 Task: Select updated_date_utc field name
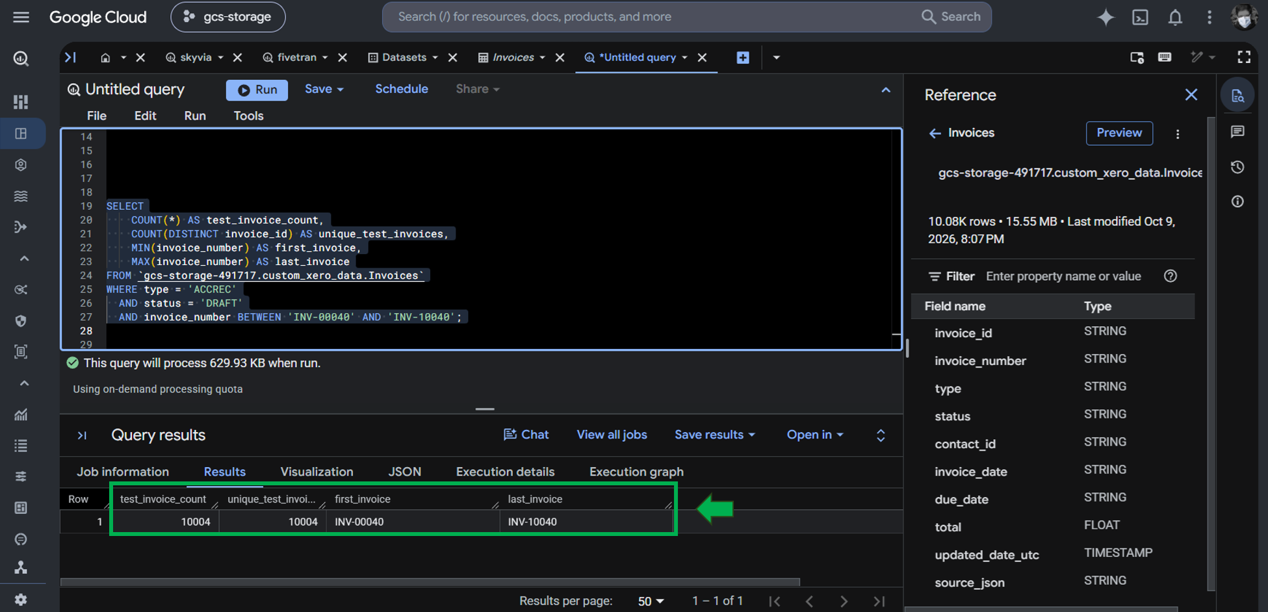(x=987, y=555)
